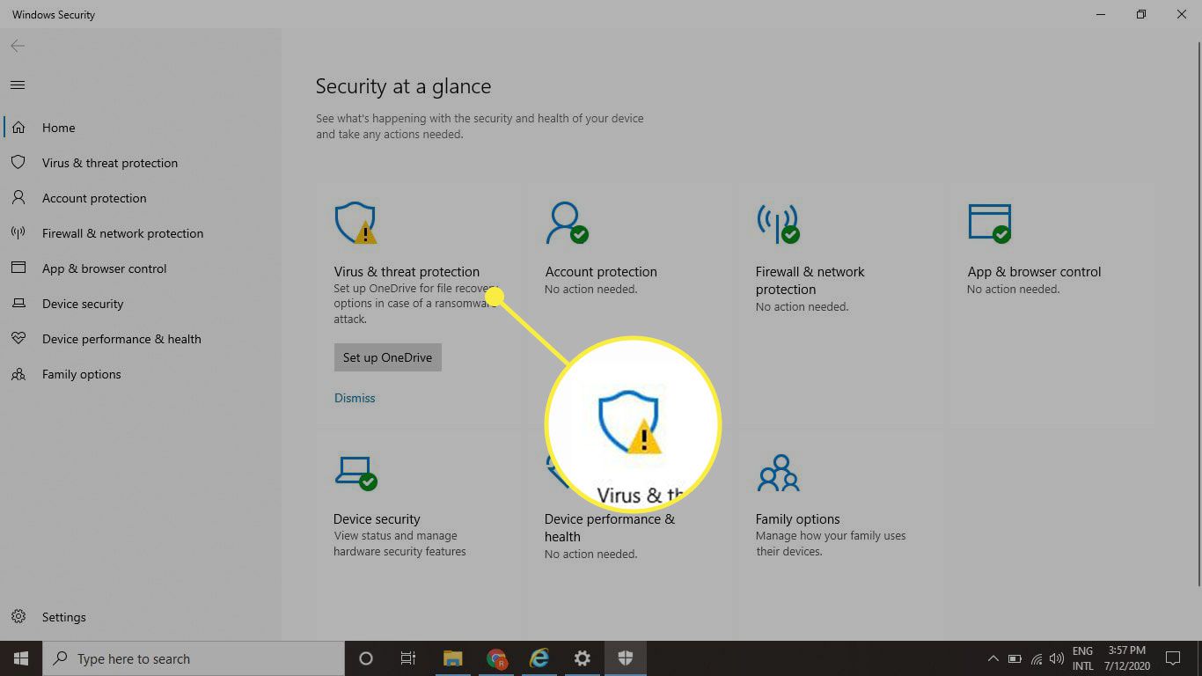Click the Type here to search box
Image resolution: width=1202 pixels, height=676 pixels.
click(x=193, y=658)
